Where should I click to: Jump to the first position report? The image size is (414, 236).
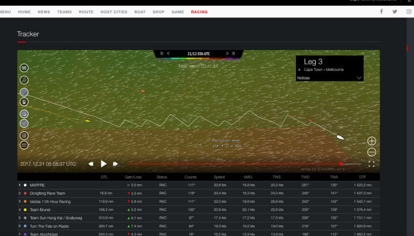point(162,53)
